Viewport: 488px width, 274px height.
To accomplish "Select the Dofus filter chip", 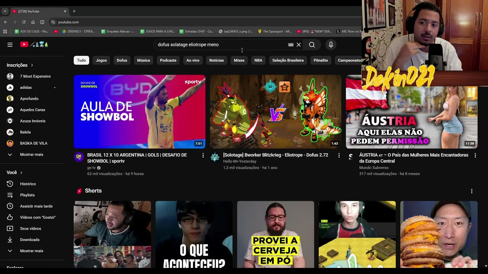I will pos(122,60).
